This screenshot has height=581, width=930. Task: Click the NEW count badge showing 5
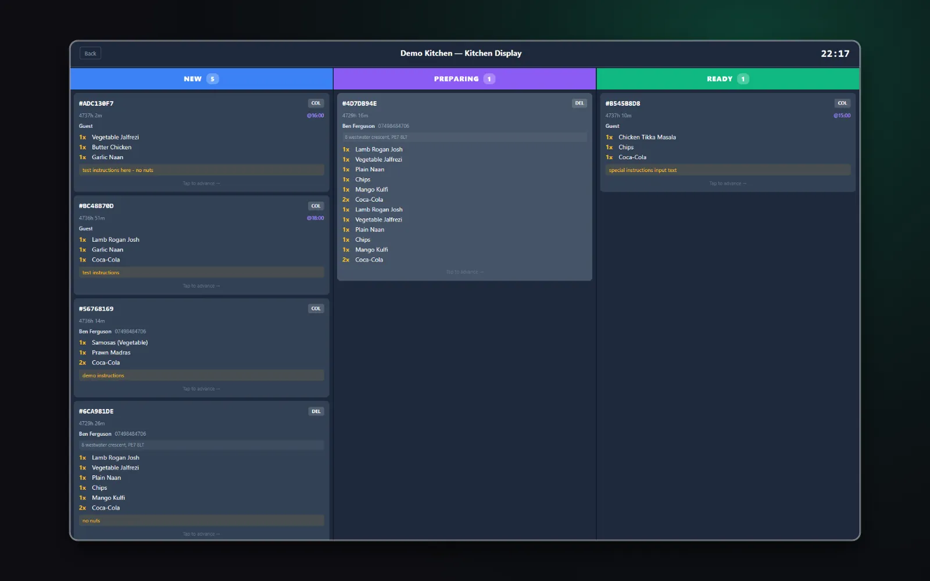tap(213, 79)
